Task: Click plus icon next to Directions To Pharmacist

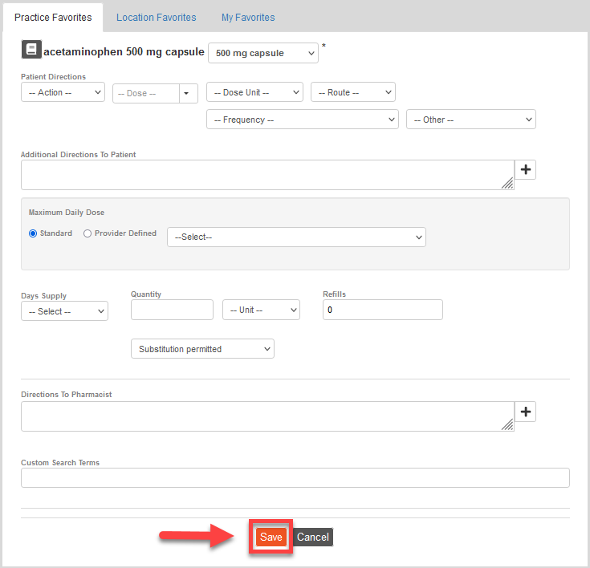Action: click(x=525, y=412)
